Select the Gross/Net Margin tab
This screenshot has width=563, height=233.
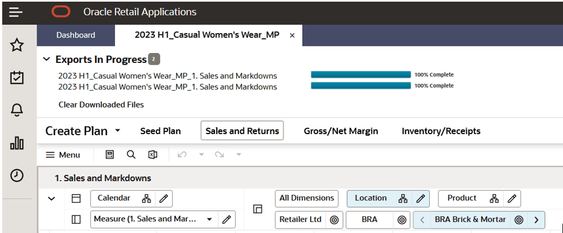(341, 131)
